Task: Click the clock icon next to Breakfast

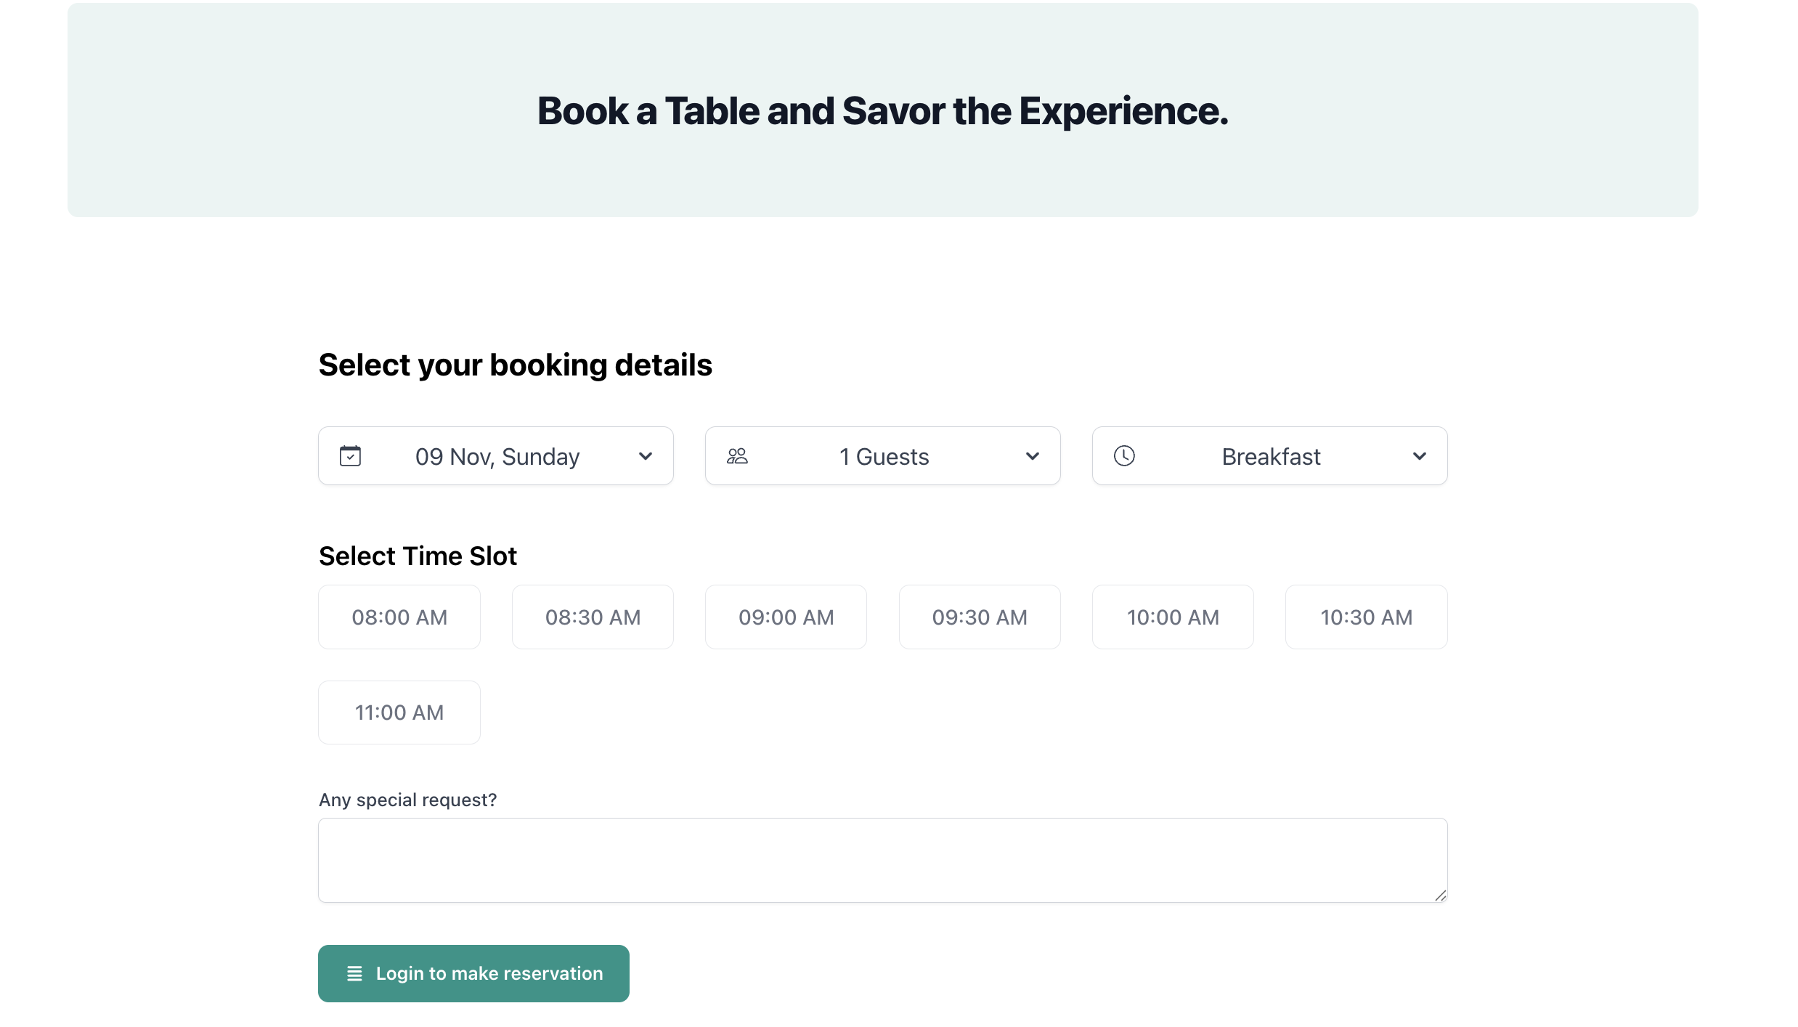Action: pos(1124,455)
